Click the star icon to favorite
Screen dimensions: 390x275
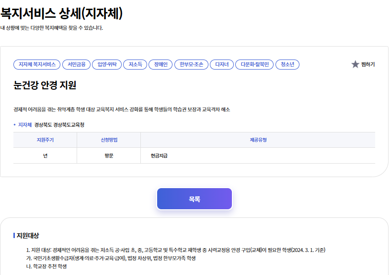coord(355,64)
